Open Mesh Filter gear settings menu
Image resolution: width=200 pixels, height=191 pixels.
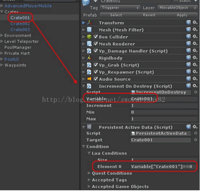[195, 29]
